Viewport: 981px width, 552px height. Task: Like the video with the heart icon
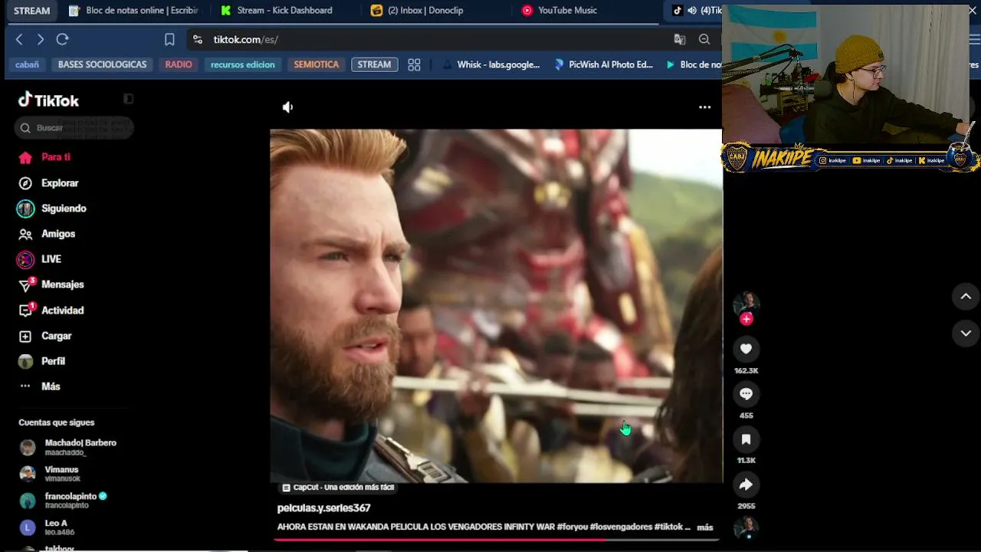[746, 349]
